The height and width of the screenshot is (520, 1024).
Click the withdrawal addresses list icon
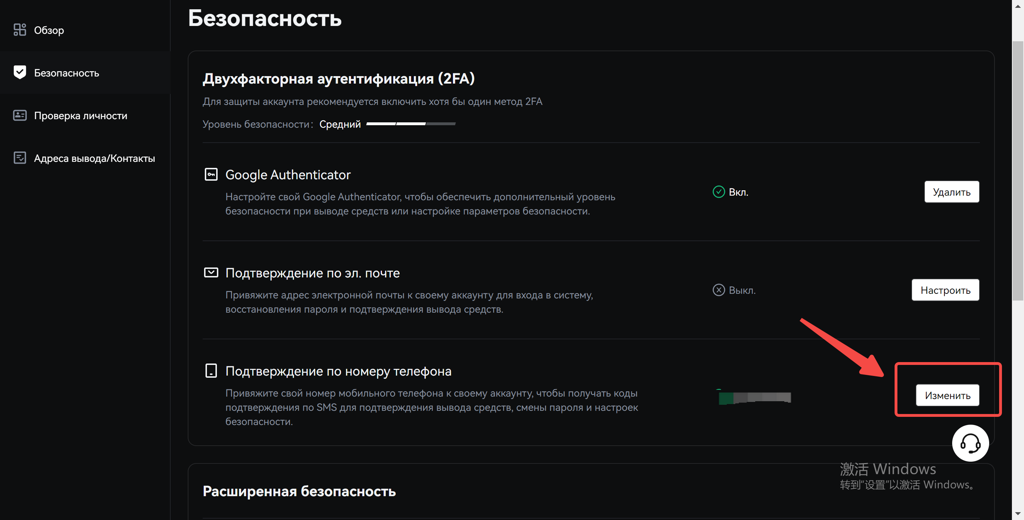(x=20, y=158)
